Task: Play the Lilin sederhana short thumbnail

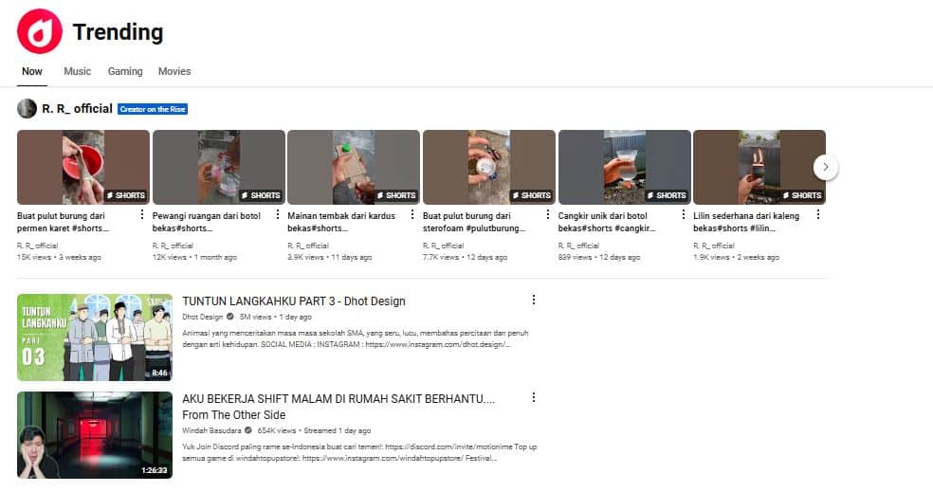Action: tap(759, 167)
